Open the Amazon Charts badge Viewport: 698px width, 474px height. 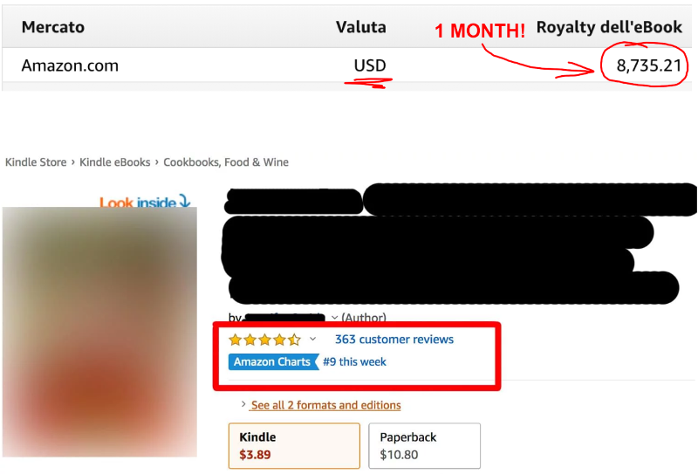(x=273, y=361)
